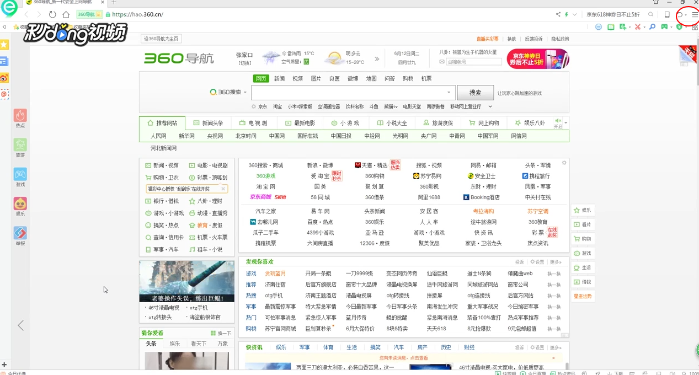Click the 360 search text input field
The image size is (699, 375).
[353, 93]
